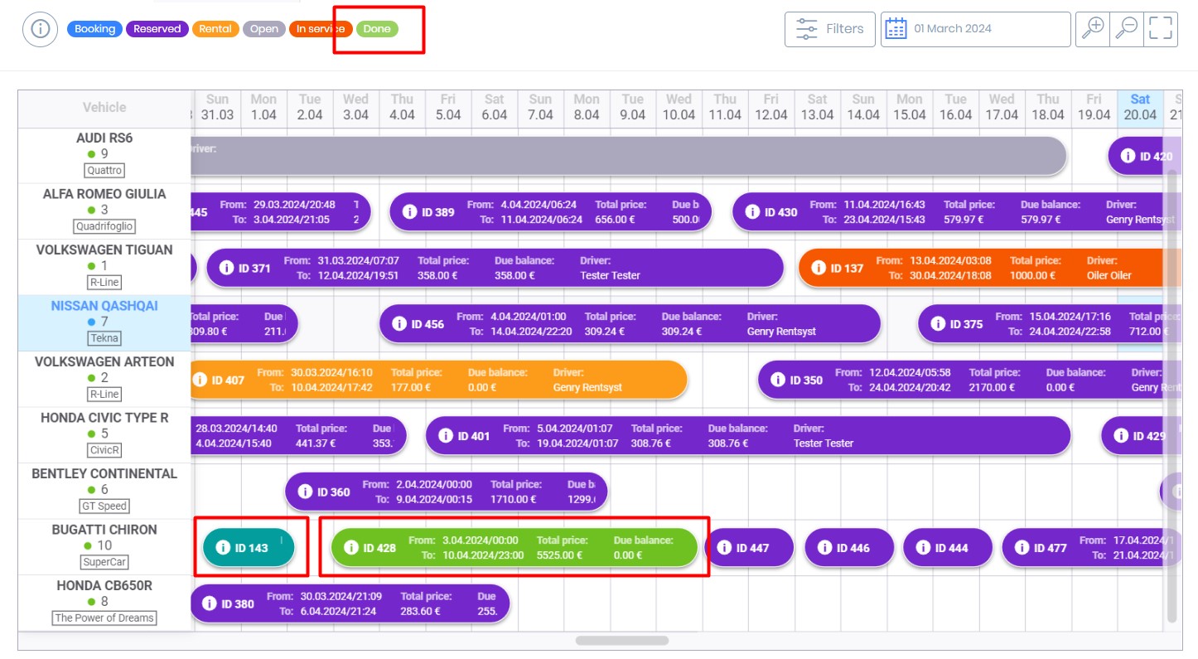Select the In service status tag

[321, 29]
